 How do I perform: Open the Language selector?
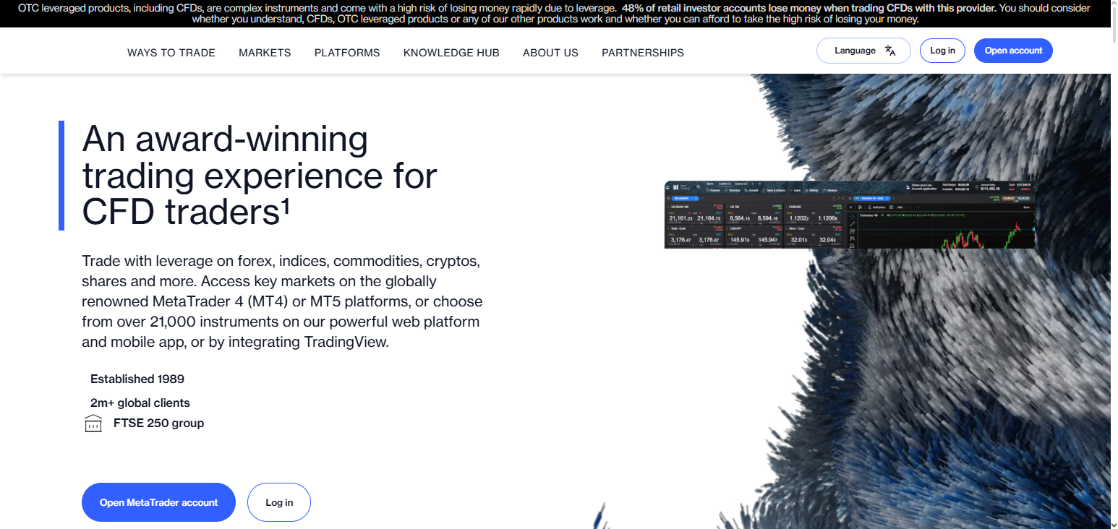(x=863, y=51)
